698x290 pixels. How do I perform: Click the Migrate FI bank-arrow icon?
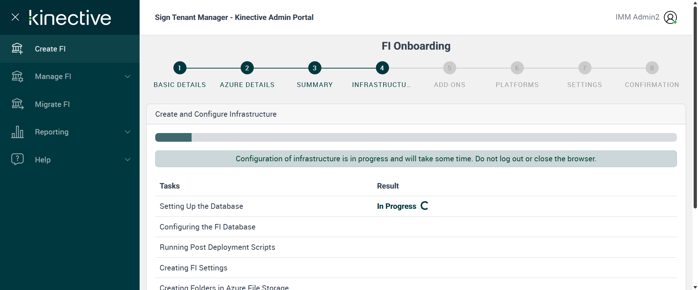(x=17, y=104)
